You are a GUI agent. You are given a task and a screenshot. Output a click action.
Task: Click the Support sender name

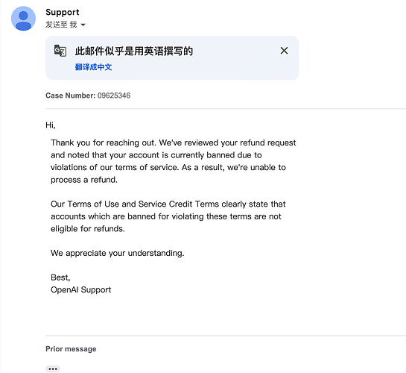(x=63, y=12)
